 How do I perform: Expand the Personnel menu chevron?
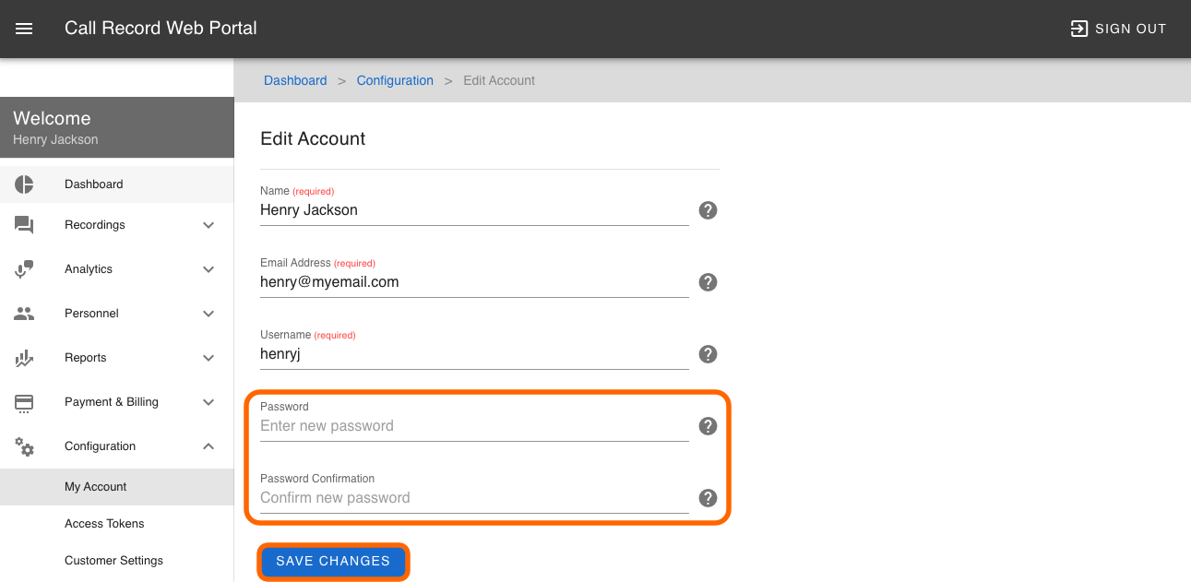[208, 314]
